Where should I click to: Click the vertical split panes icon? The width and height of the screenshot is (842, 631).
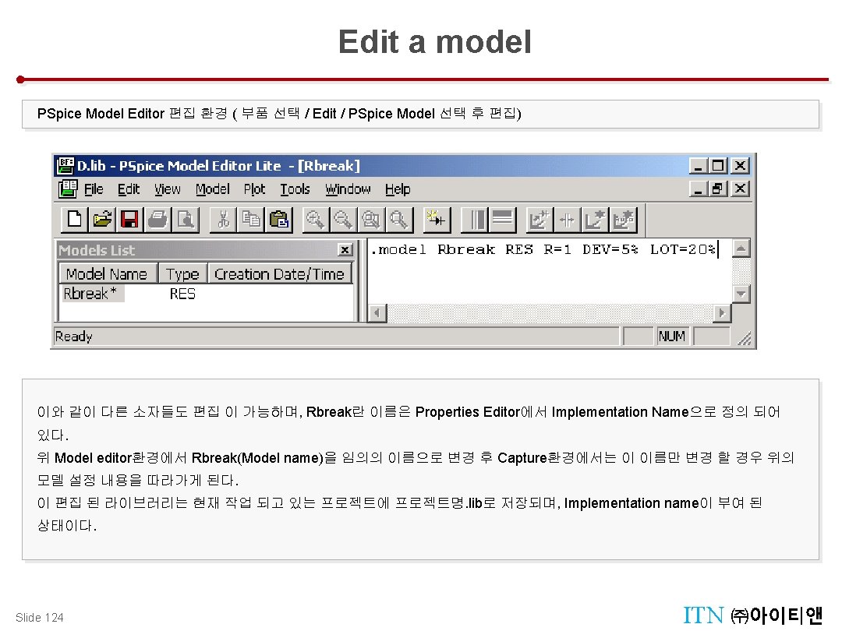click(x=476, y=220)
